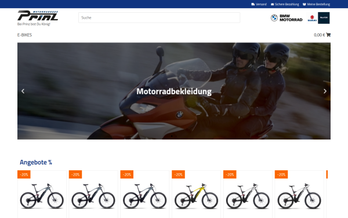Open the shopping cart icon
The height and width of the screenshot is (218, 348).
[328, 35]
